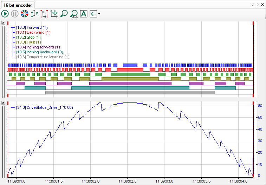266x185 pixels.
Task: Click the back arrow toolbar icon
Action: point(93,14)
